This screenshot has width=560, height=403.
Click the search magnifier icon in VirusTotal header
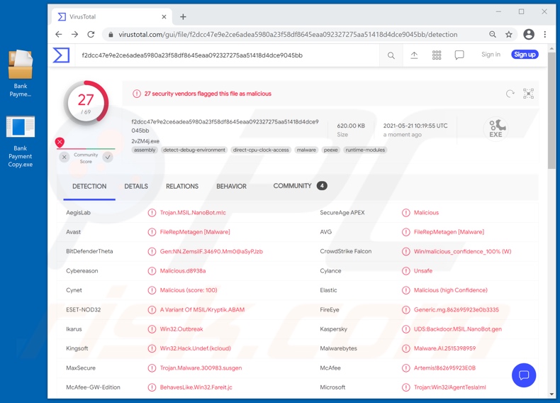tap(391, 55)
